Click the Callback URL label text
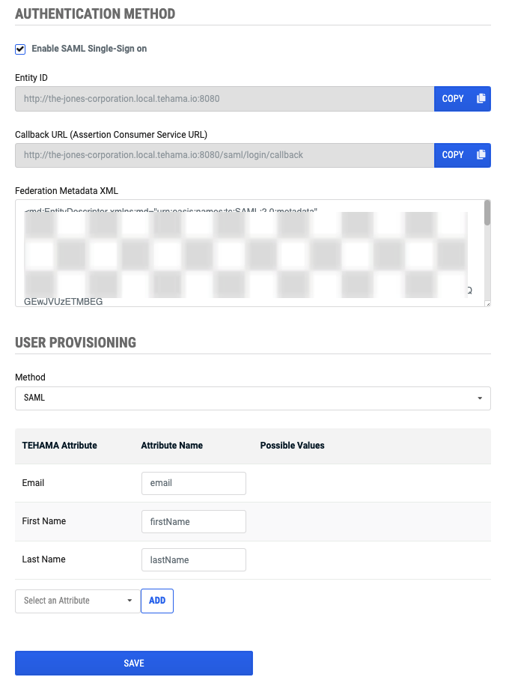506x689 pixels. pyautogui.click(x=111, y=135)
